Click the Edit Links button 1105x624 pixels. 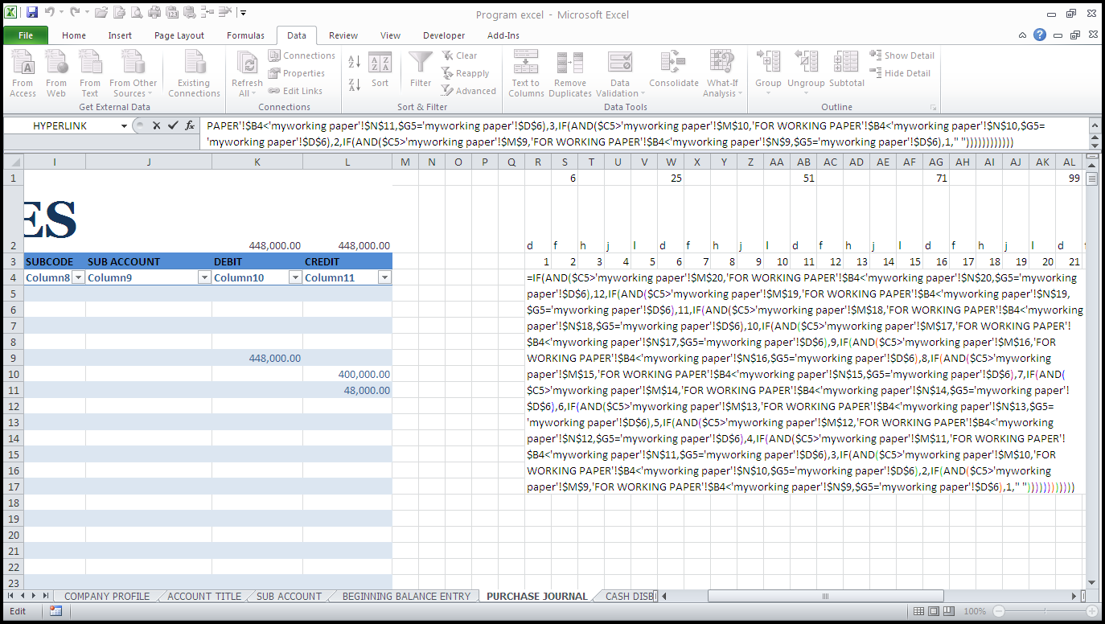point(295,91)
